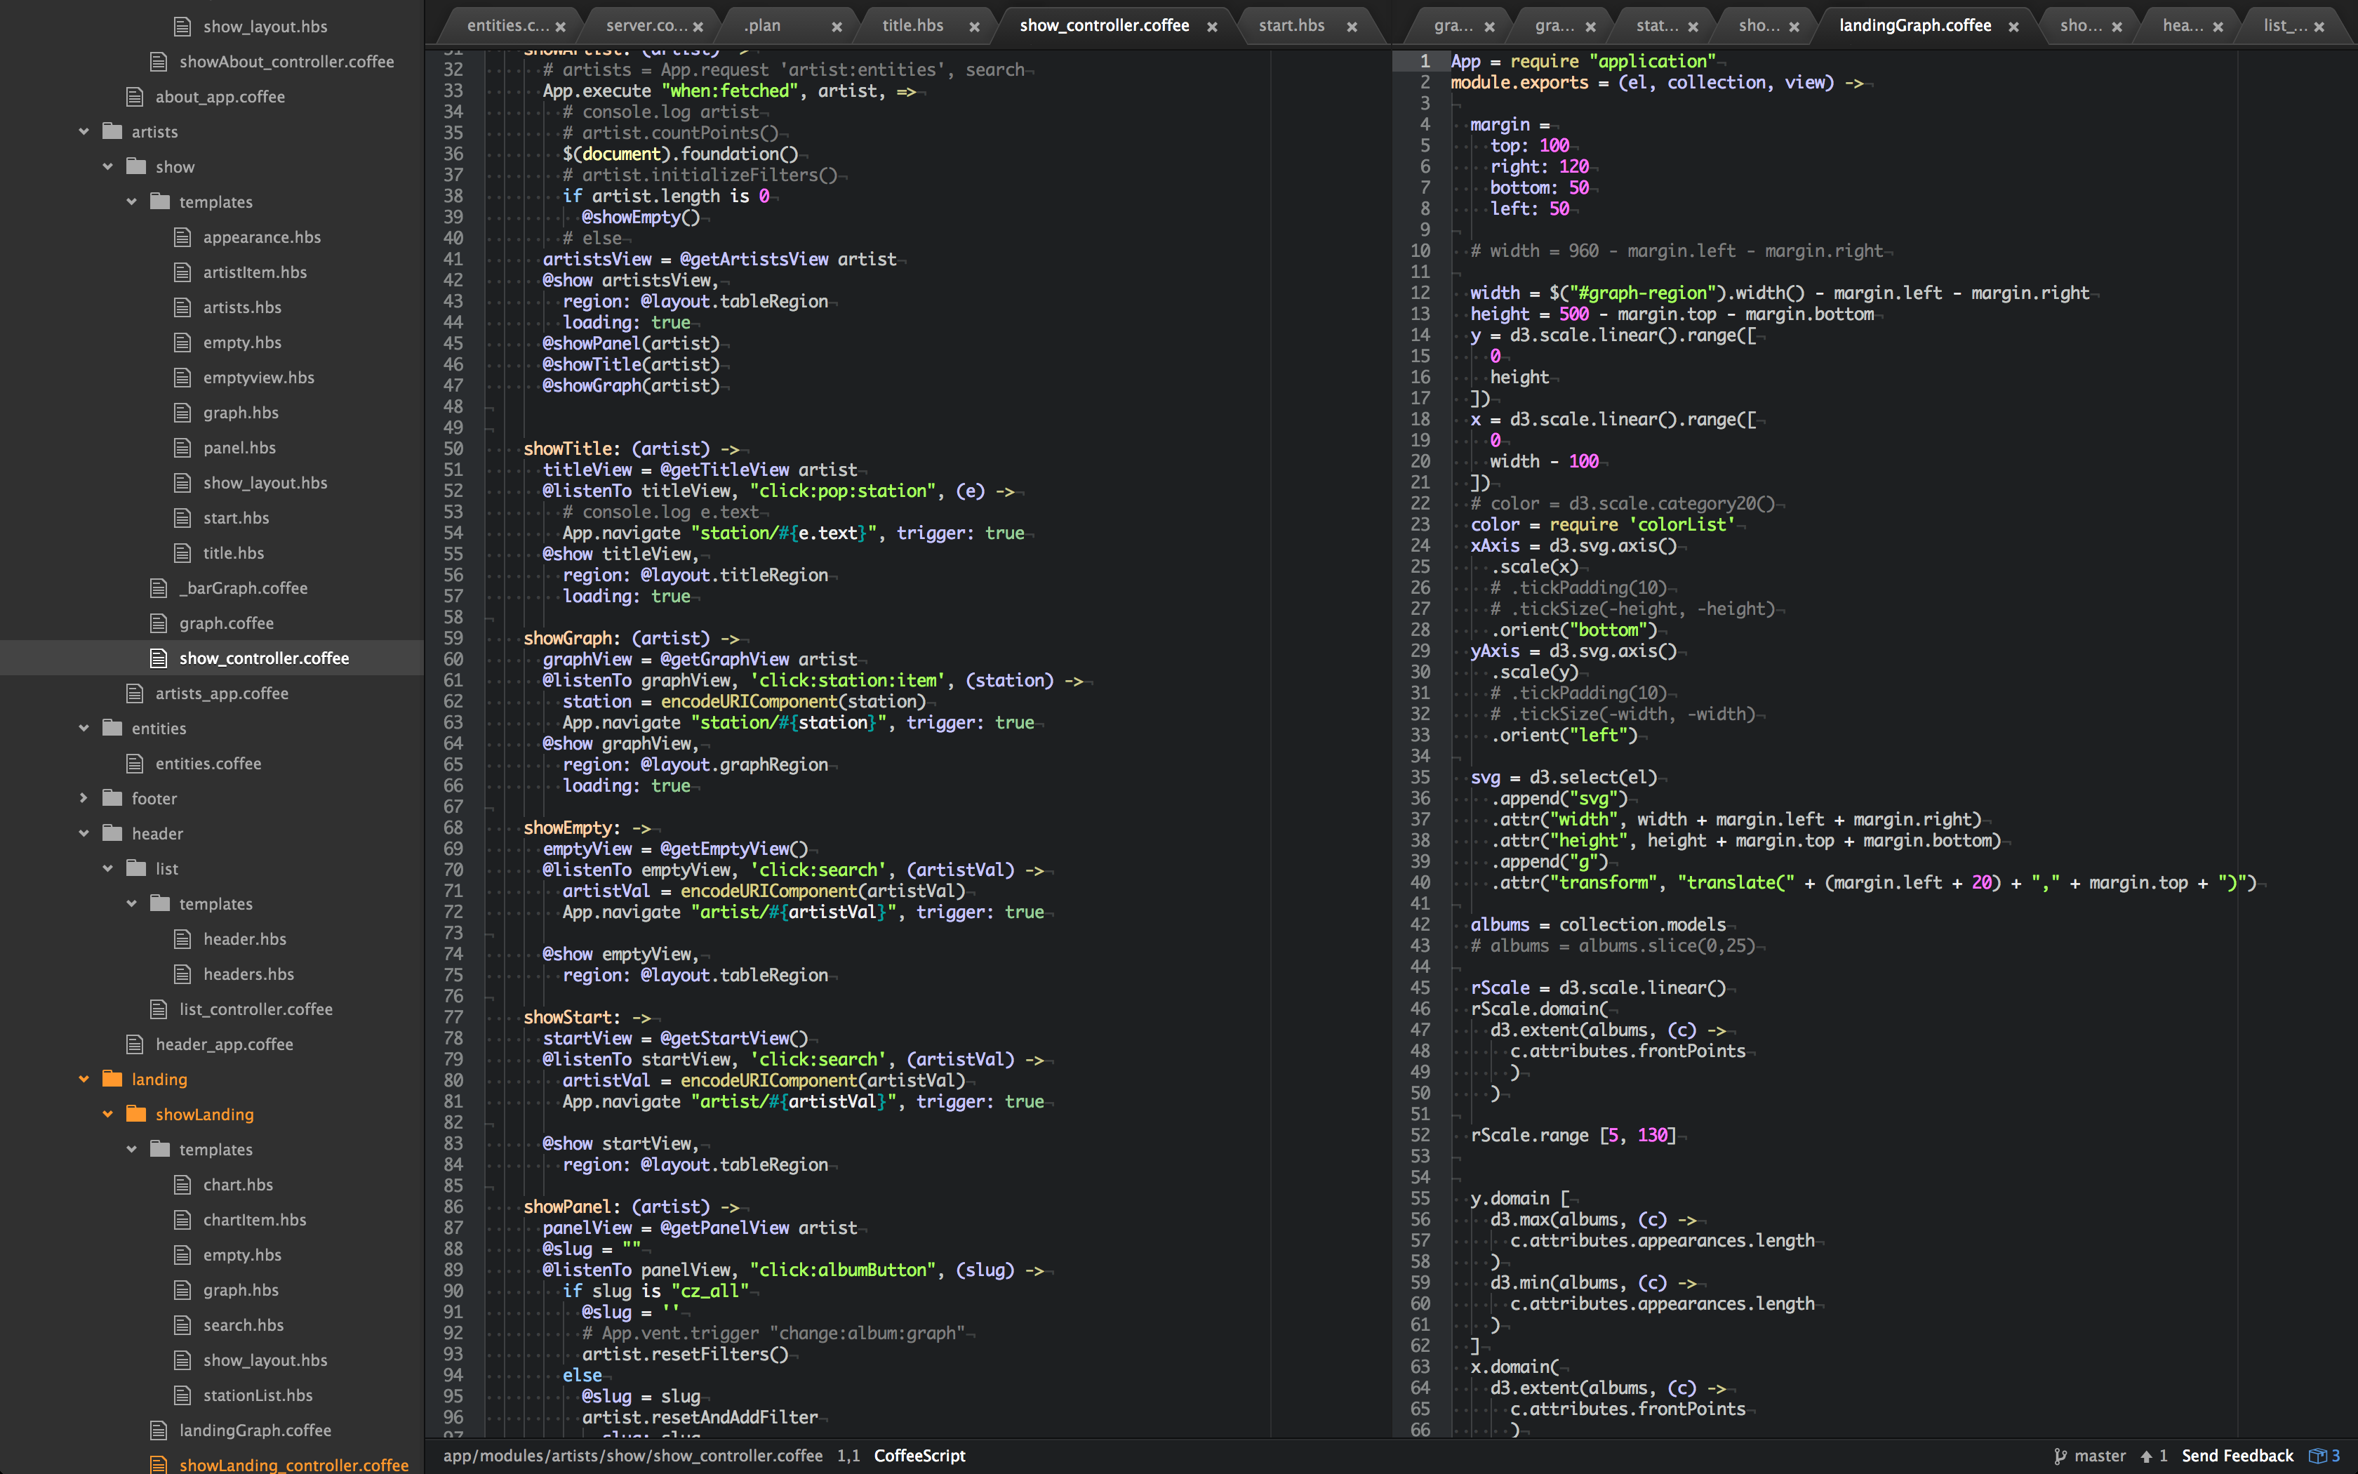The height and width of the screenshot is (1474, 2358).
Task: Collapse the landing folder chevron
Action: pos(84,1080)
